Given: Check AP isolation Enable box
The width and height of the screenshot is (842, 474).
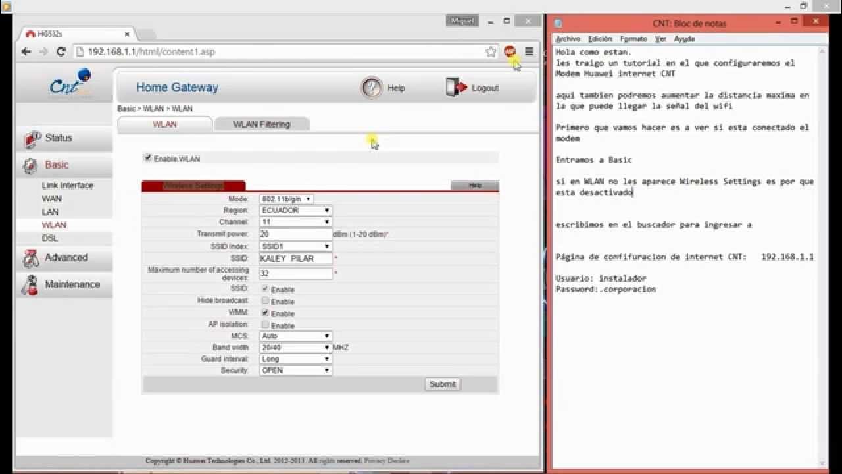Looking at the screenshot, I should [265, 325].
